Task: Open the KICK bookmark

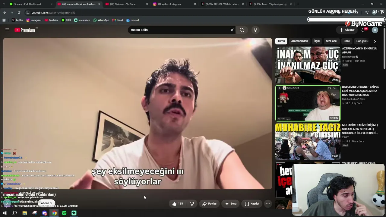Action: 66,20
